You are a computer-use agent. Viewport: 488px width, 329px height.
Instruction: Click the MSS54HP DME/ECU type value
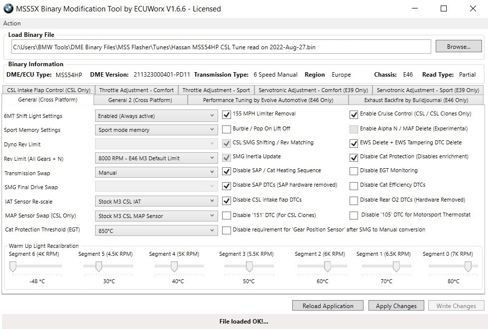pyautogui.click(x=69, y=75)
